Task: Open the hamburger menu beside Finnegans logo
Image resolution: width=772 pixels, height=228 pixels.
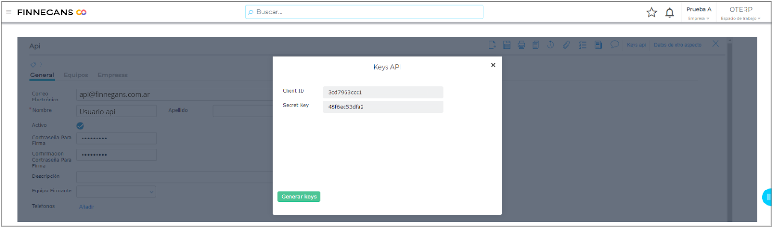Action: click(x=9, y=12)
